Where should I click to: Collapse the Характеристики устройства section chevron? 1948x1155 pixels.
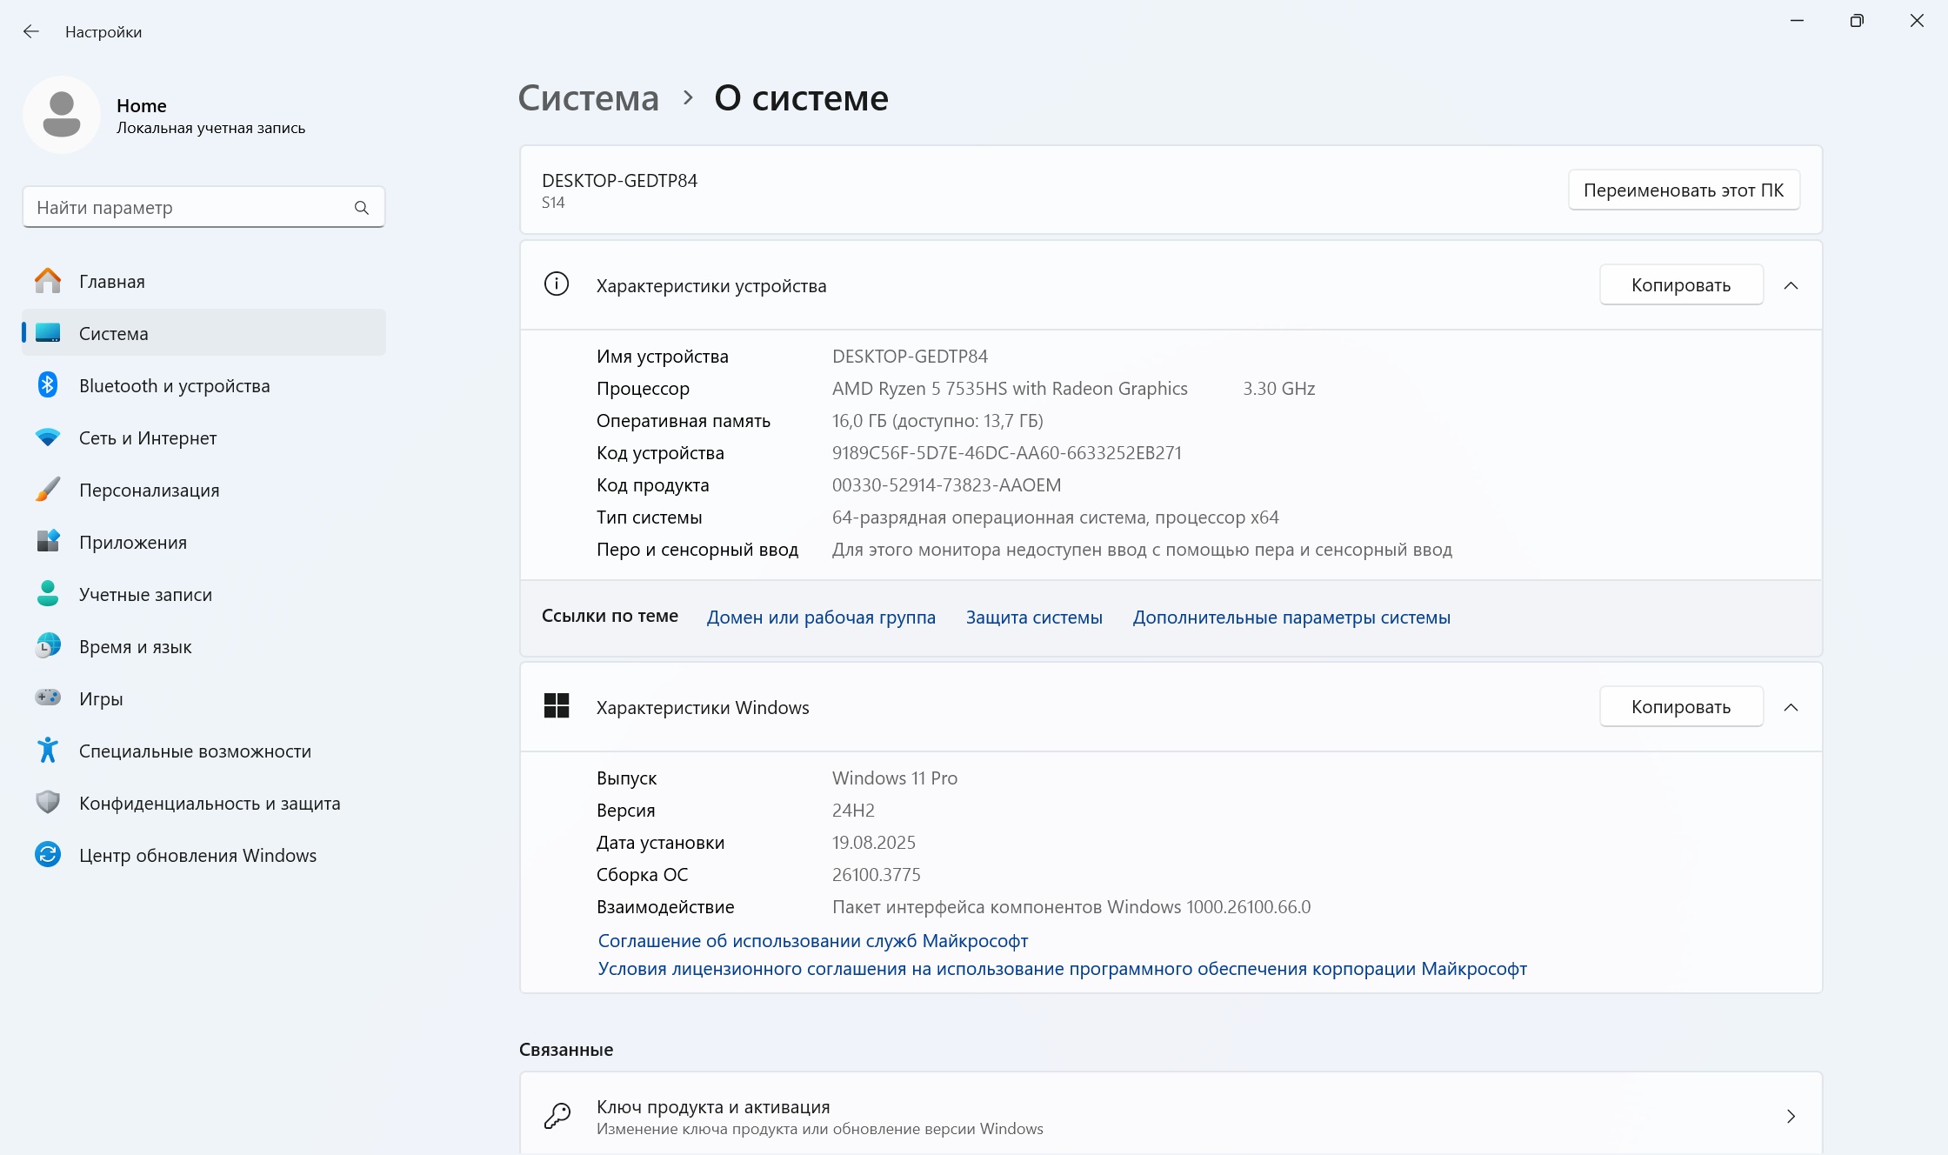pyautogui.click(x=1791, y=285)
